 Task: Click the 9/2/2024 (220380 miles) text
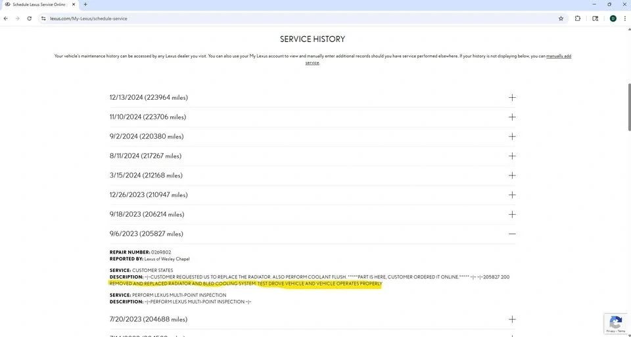point(147,137)
